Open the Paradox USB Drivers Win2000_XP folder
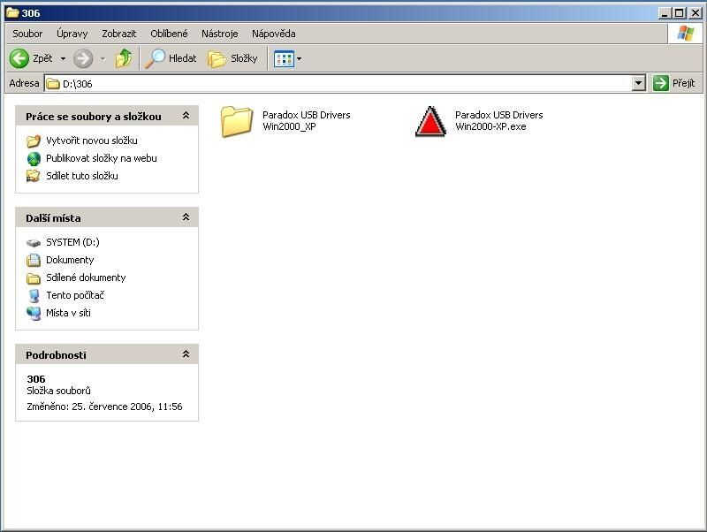Viewport: 707px width, 532px height. pos(237,121)
